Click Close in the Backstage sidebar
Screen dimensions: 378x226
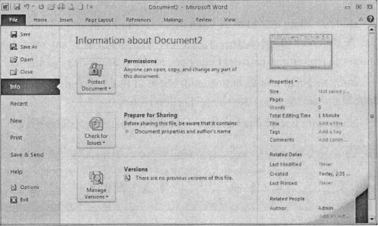point(21,72)
